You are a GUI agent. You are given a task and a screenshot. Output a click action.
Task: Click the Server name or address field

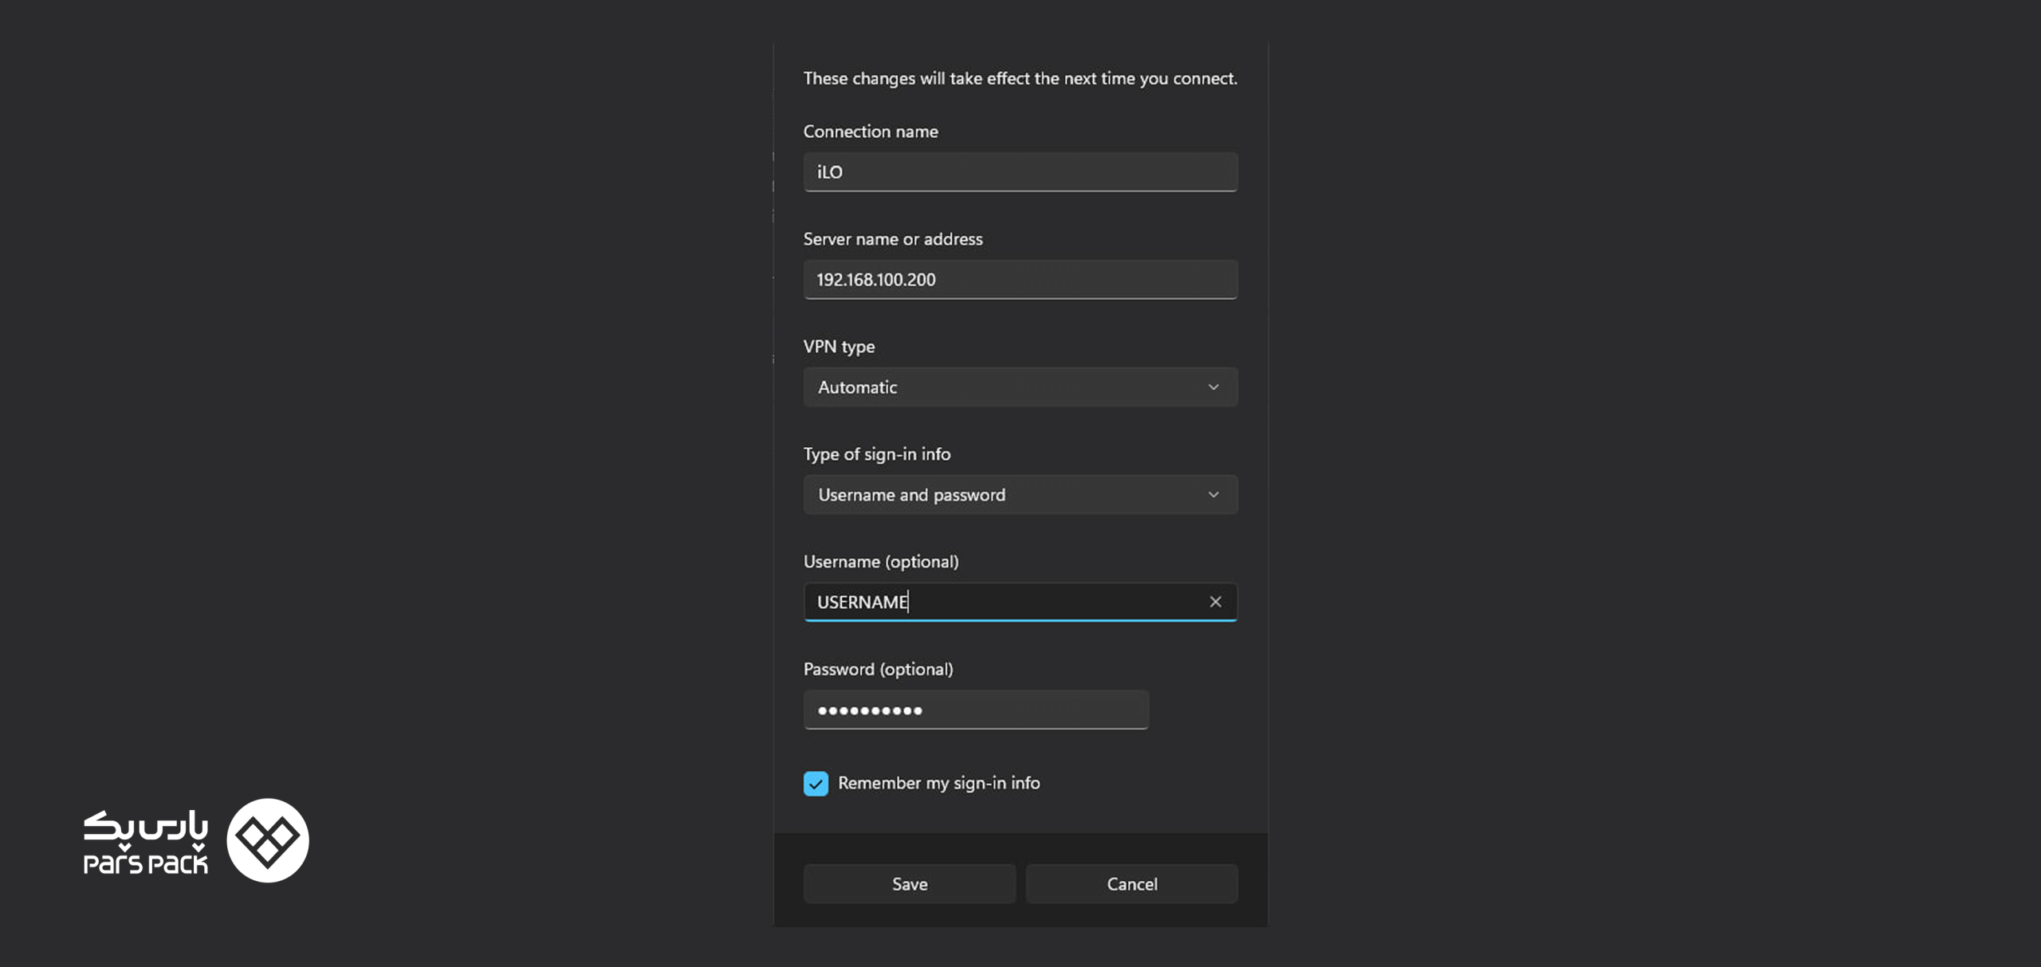(1020, 279)
